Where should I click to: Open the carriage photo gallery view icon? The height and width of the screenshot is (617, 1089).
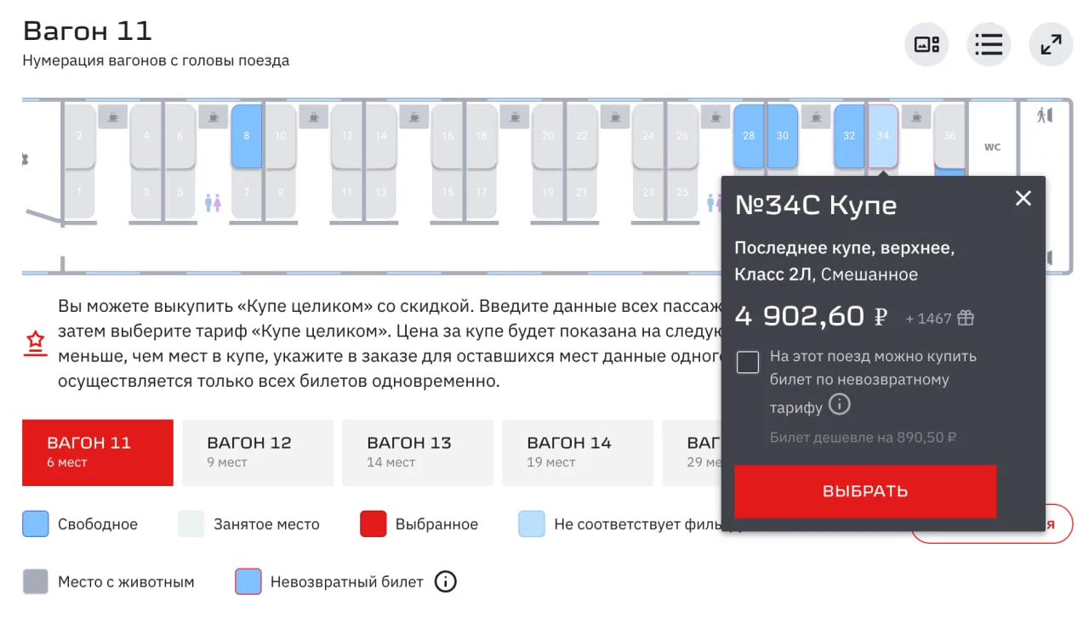[x=927, y=44]
